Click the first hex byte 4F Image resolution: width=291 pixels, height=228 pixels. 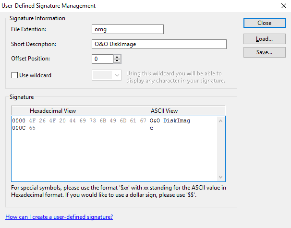click(x=33, y=121)
